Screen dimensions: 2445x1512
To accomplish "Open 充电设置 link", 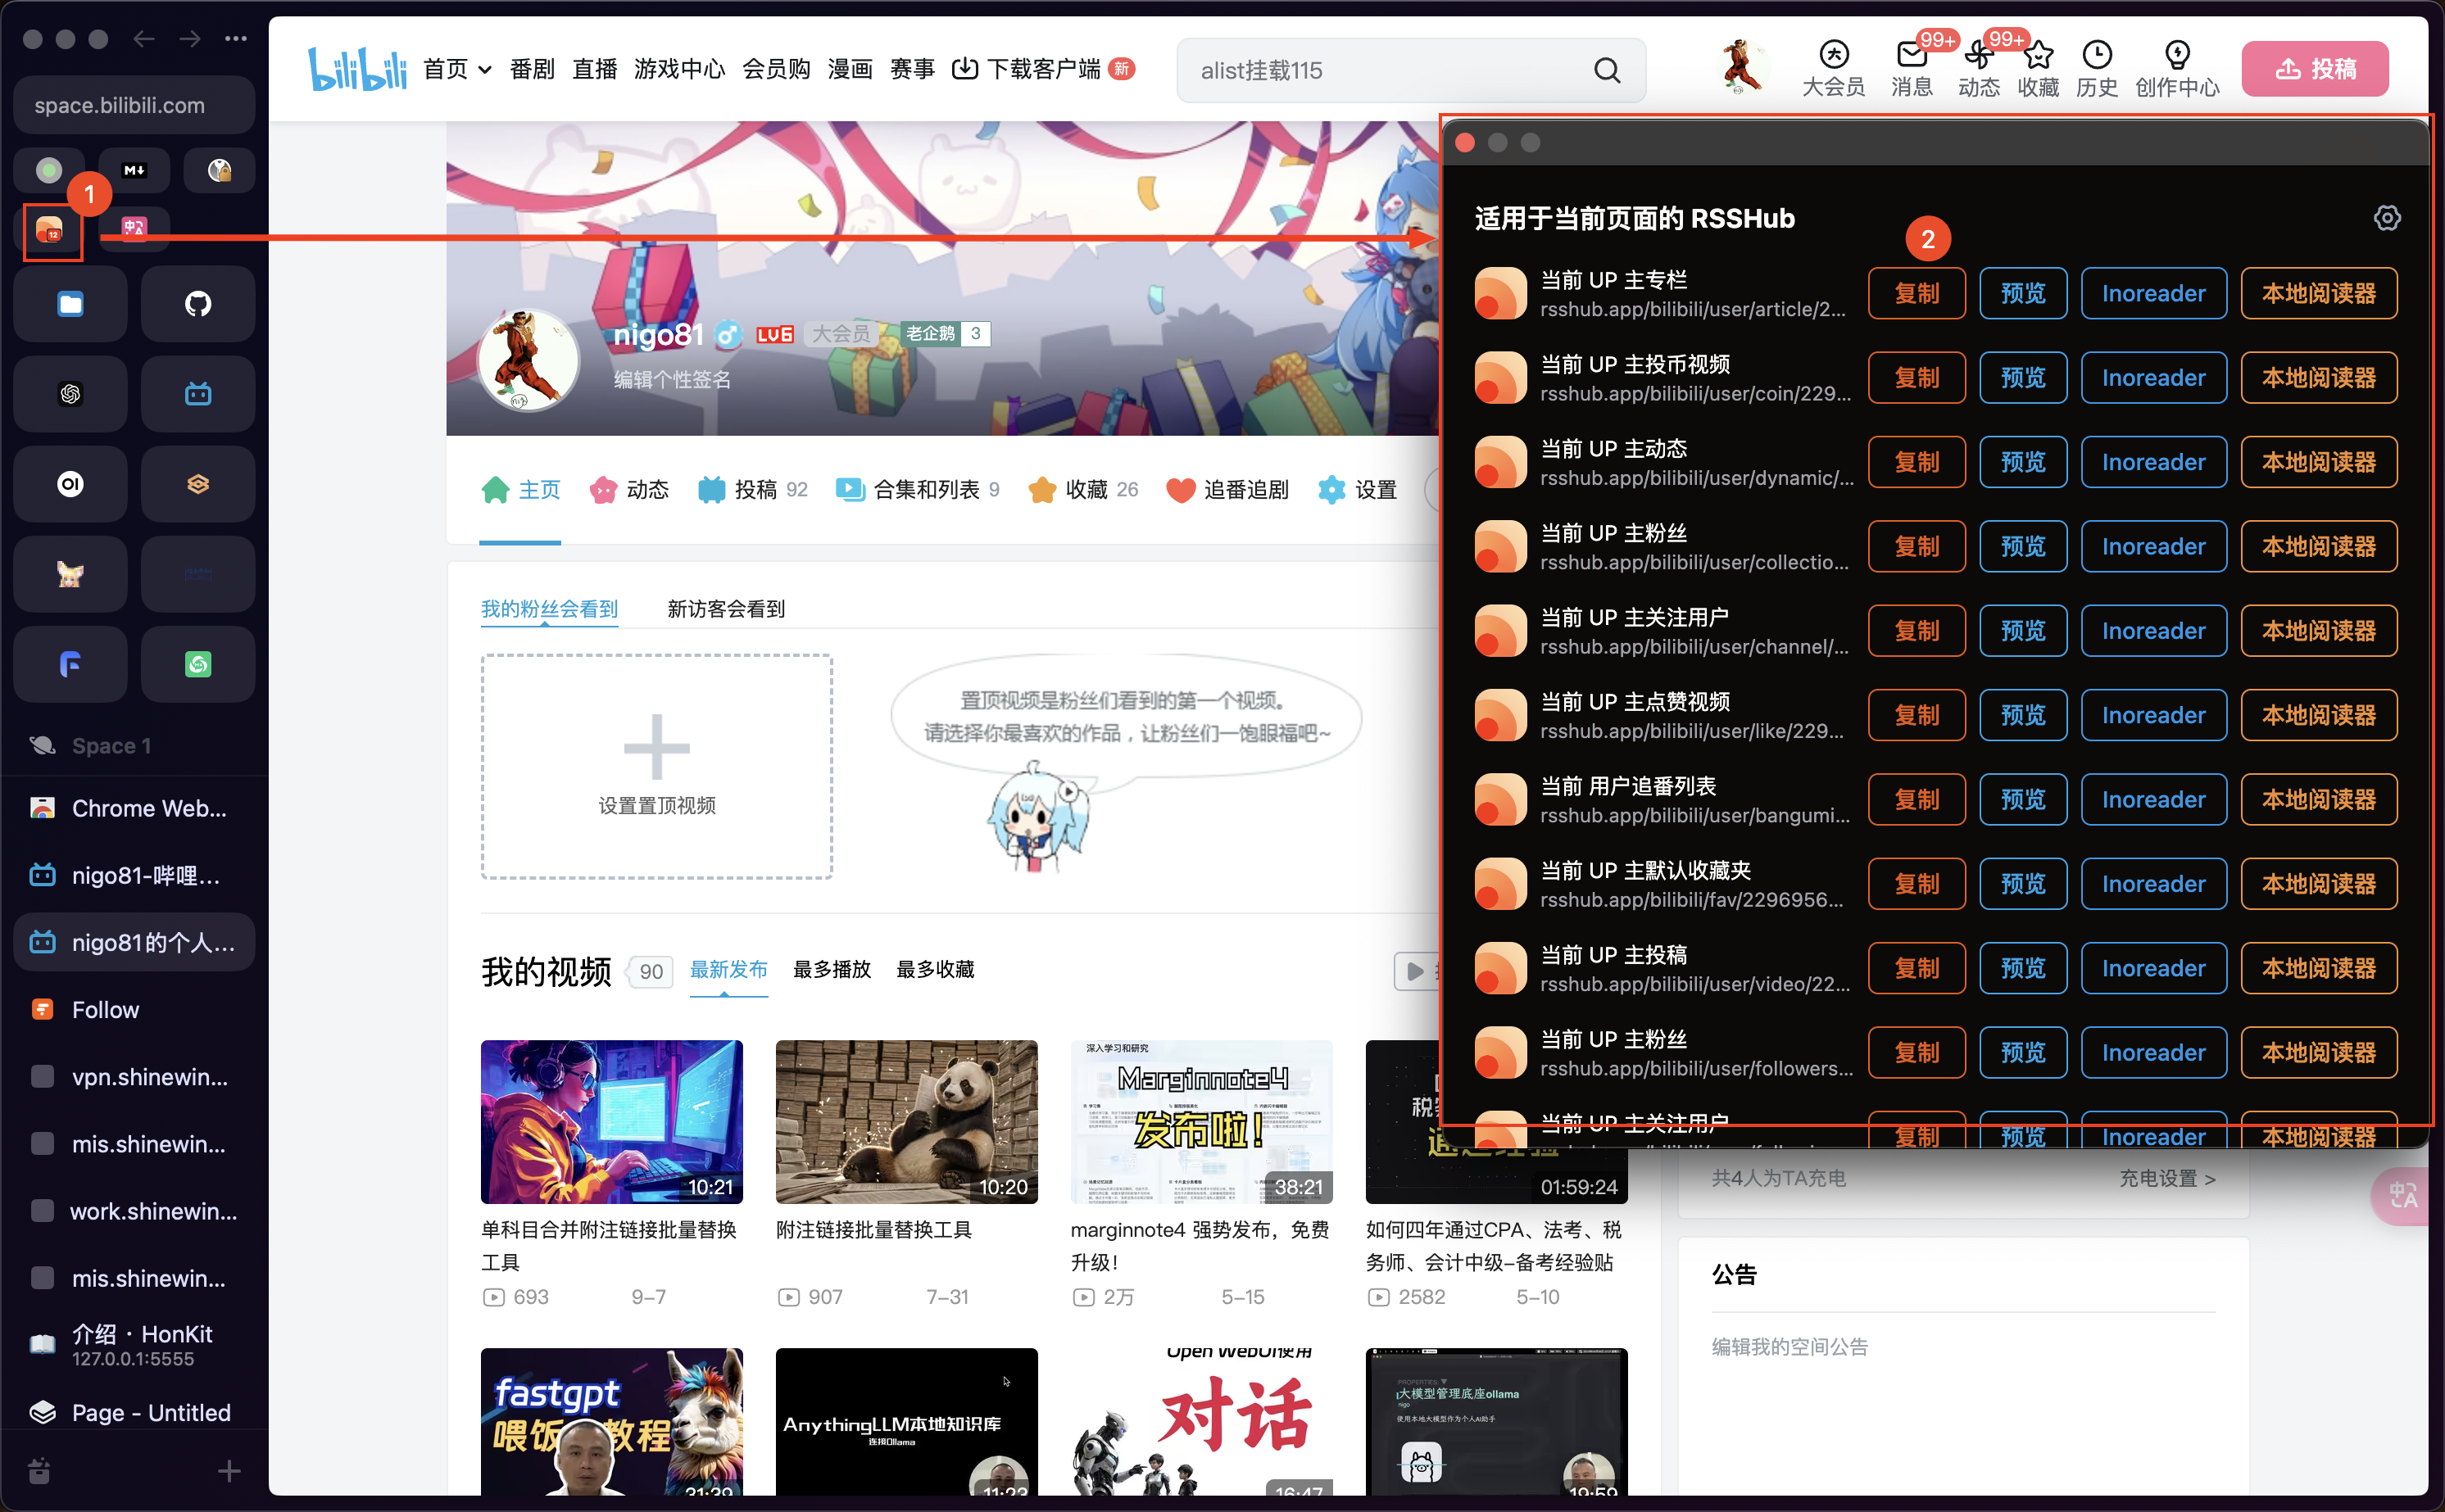I will coord(2167,1178).
